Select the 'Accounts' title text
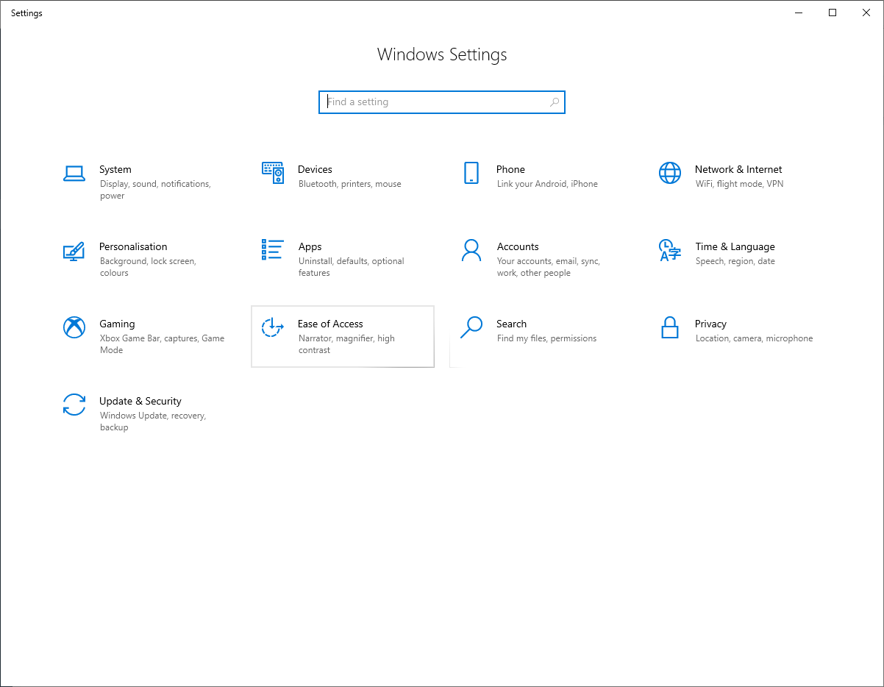The height and width of the screenshot is (687, 884). [518, 246]
